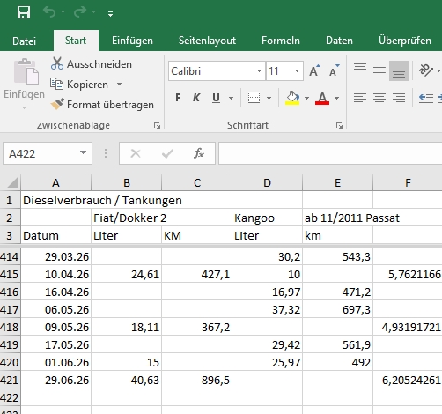Screen dimensions: 442x414
Task: Decrease font size with small A icon
Action: 334,70
